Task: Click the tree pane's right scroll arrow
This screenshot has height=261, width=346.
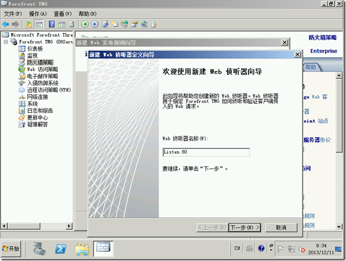Action: tap(69, 226)
